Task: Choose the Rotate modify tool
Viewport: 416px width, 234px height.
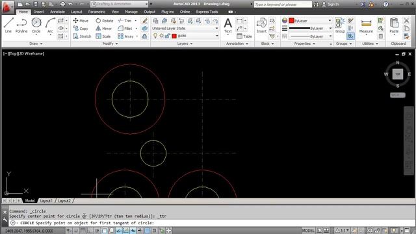Action: point(104,20)
